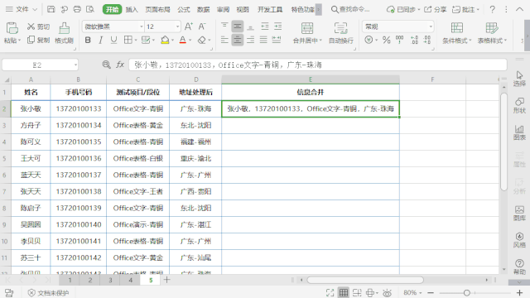Switch to Data (数据) tab
Viewport: 530px width, 298px height.
203,9
